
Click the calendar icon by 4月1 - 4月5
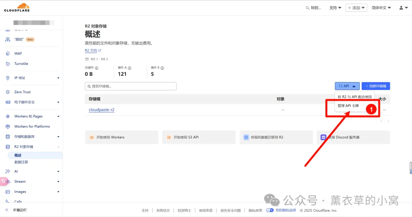[87, 59]
